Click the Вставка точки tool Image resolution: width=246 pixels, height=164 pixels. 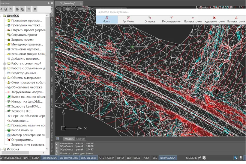(193, 20)
